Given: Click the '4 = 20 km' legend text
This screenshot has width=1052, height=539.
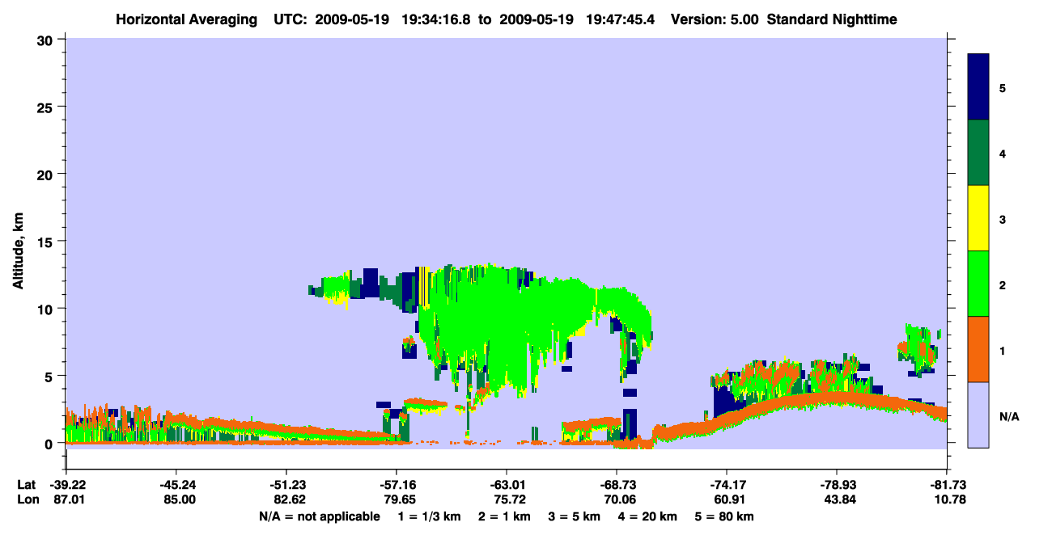Looking at the screenshot, I should [646, 516].
